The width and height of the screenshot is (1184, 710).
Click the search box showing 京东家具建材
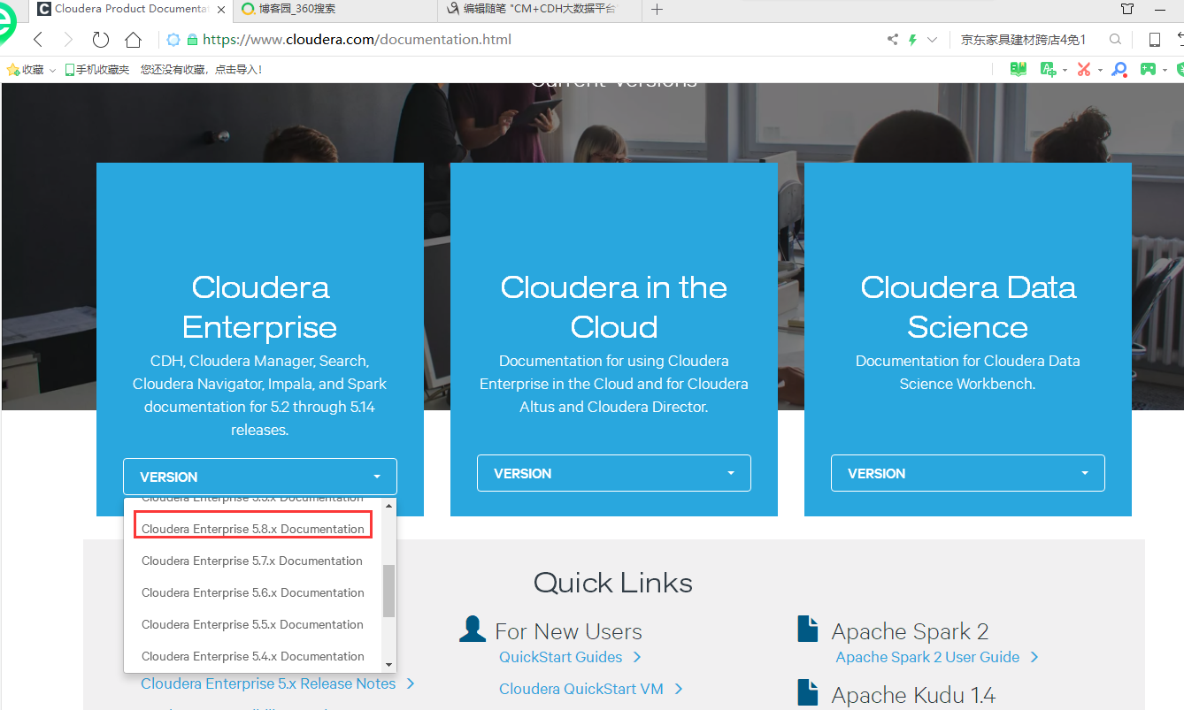[x=1023, y=40]
